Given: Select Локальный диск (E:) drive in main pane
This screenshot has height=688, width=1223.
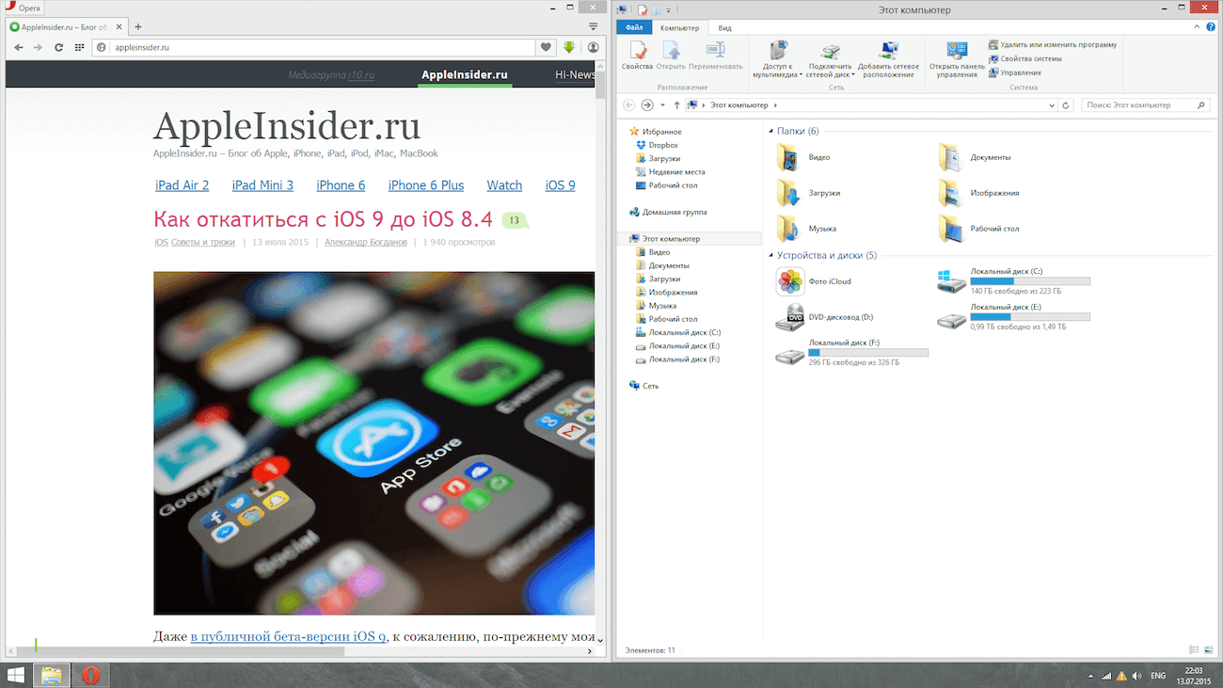Looking at the screenshot, I should [1014, 317].
